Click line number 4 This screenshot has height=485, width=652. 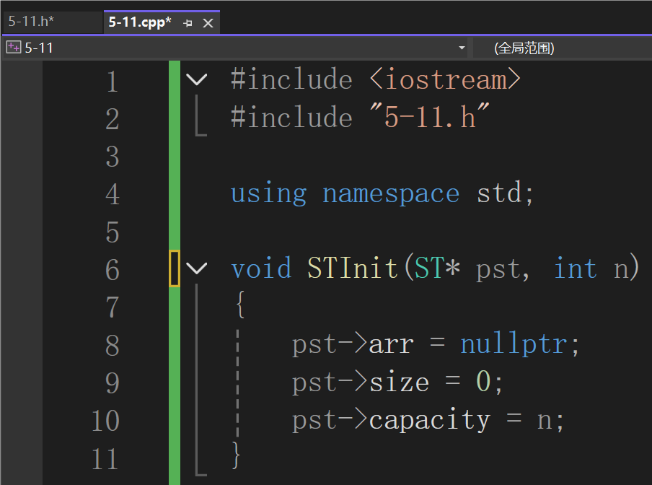[x=113, y=194]
